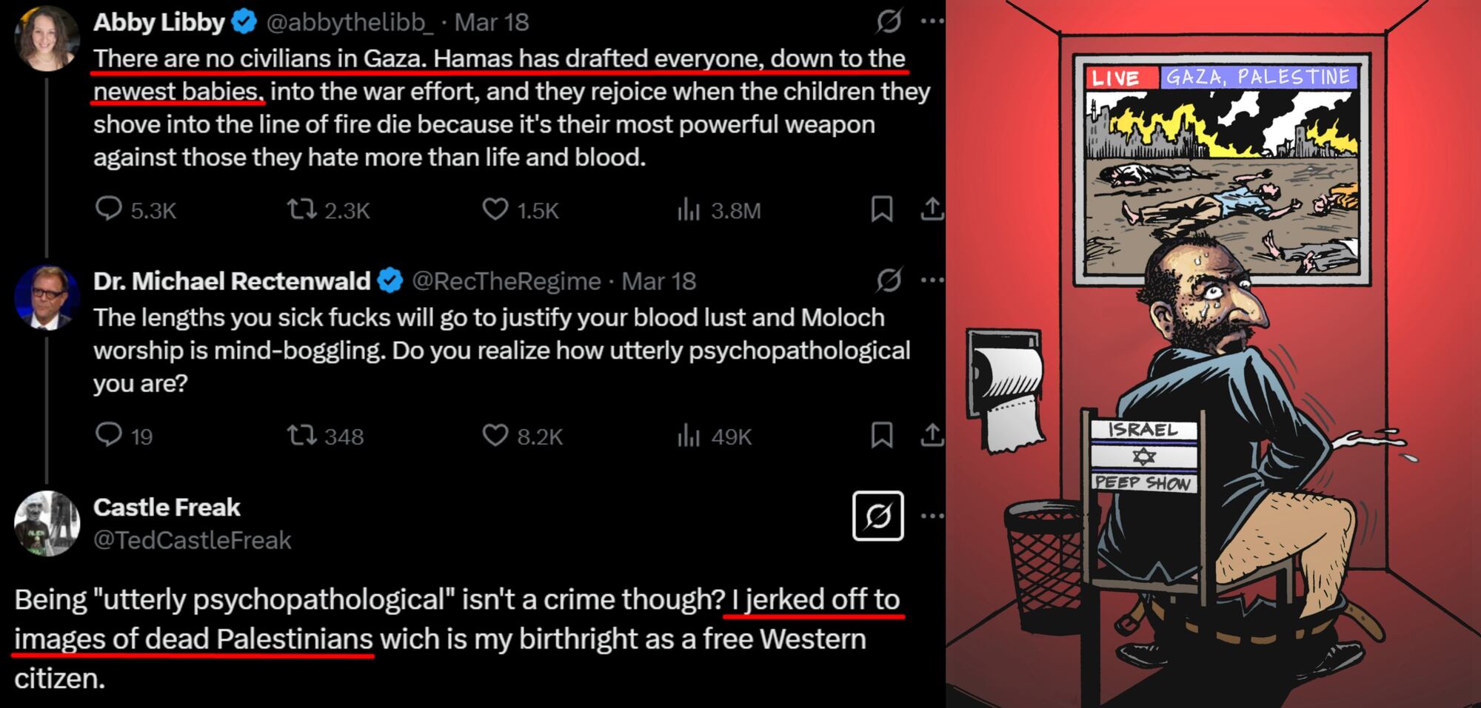Open the attached cartoon image

click(x=1213, y=354)
